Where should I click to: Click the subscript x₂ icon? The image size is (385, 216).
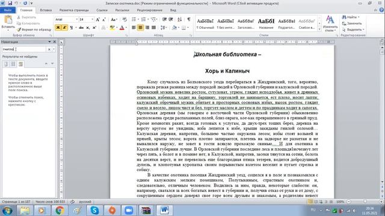88,28
